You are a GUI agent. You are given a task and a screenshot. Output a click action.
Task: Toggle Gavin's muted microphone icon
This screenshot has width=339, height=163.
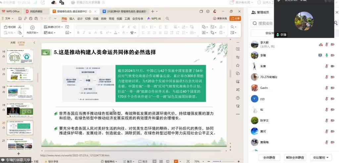[326, 88]
